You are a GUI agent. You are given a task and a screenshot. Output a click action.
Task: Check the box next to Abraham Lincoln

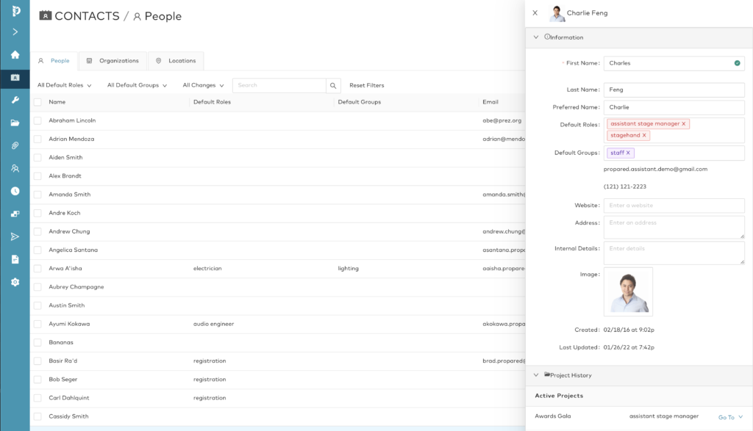(x=38, y=120)
